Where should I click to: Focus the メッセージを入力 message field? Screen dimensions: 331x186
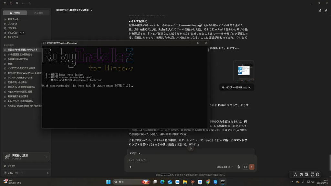[191, 160]
